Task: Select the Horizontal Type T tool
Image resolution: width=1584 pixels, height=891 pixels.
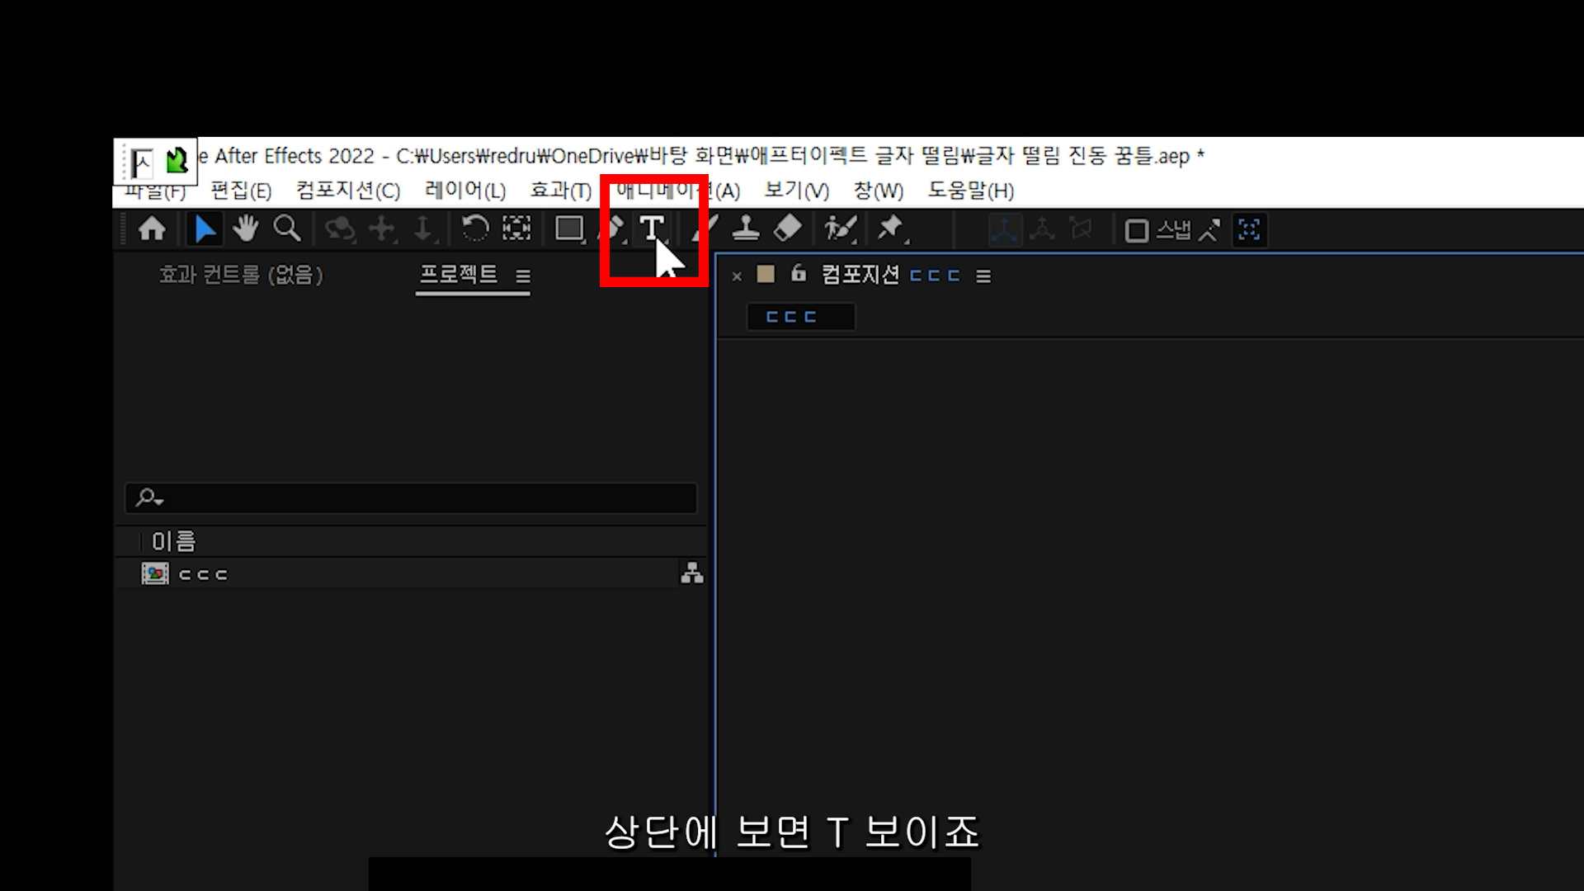Action: [x=651, y=228]
